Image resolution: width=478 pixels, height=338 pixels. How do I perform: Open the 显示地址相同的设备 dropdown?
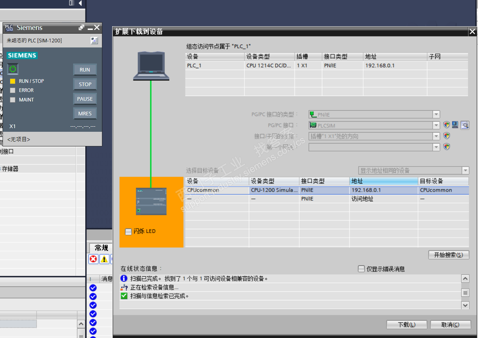click(x=465, y=170)
